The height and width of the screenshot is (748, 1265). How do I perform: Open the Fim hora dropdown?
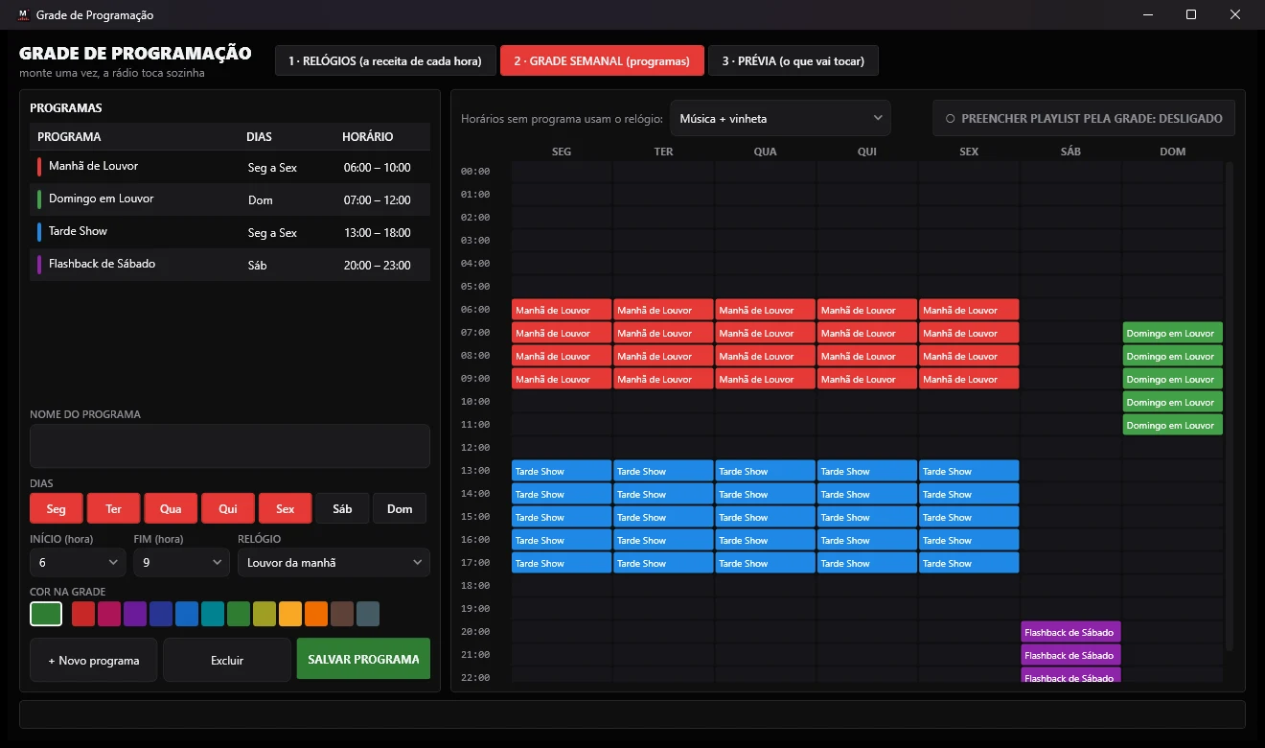[181, 562]
